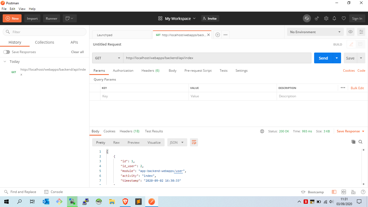Open the Runner
Screen dimensions: 368x207
point(51,18)
